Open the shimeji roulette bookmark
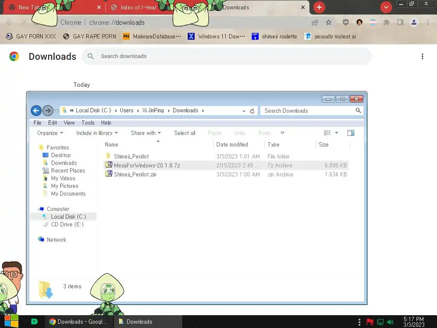The width and height of the screenshot is (437, 328). (274, 36)
